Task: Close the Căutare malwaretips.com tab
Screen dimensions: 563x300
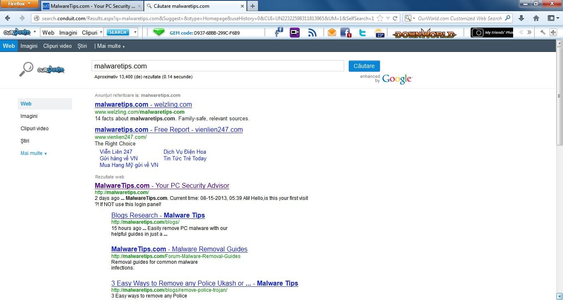Action: point(242,6)
